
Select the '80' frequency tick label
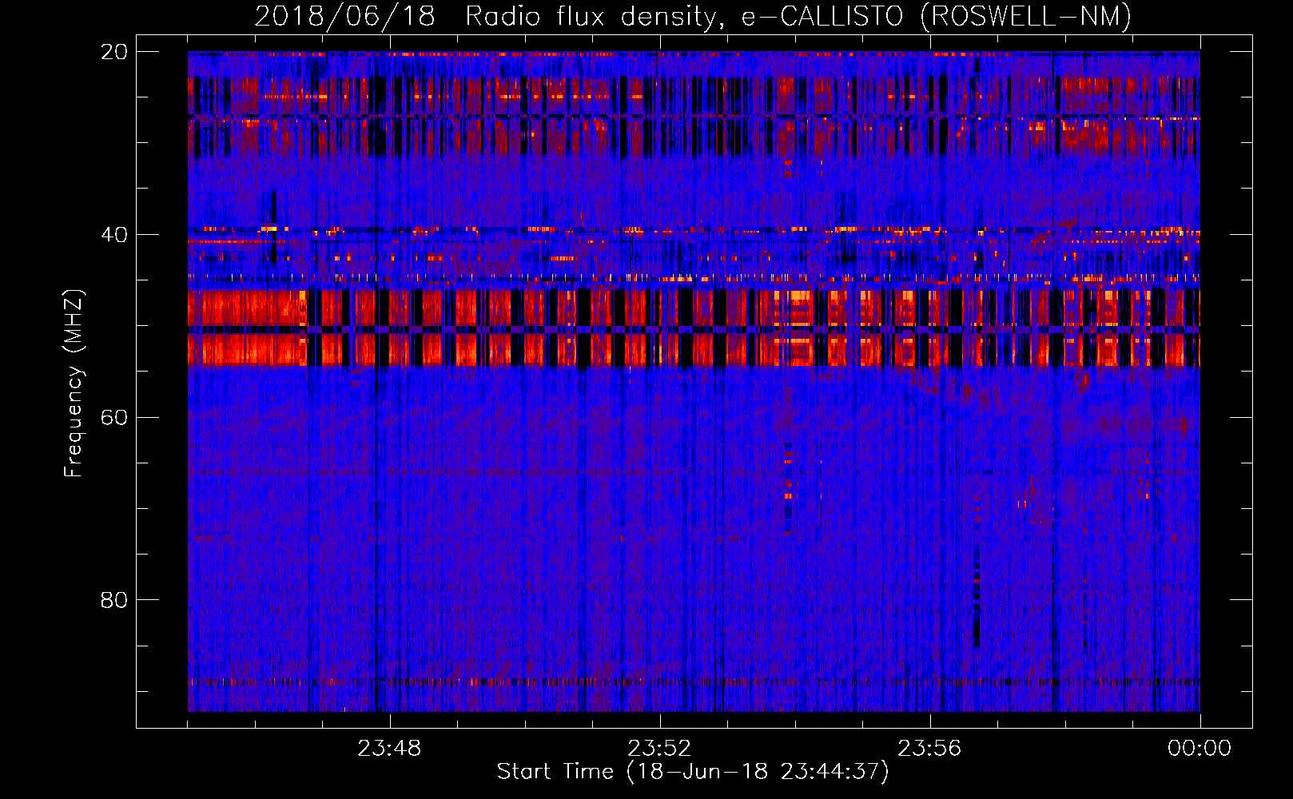click(114, 600)
